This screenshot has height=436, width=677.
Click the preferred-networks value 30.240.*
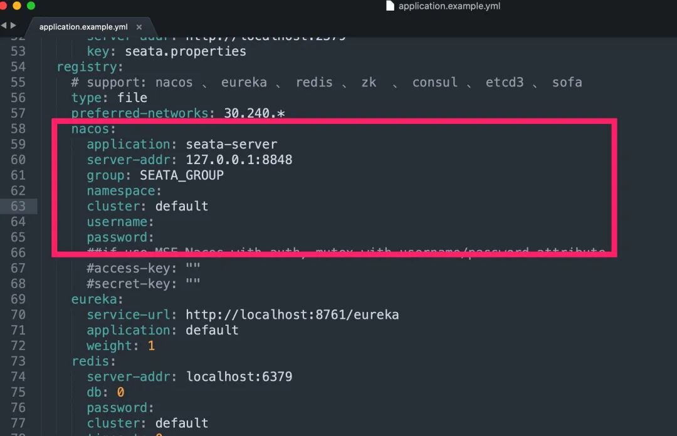click(x=255, y=113)
